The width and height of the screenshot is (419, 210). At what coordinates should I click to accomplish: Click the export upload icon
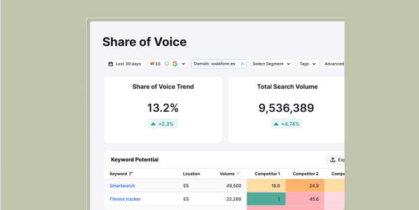point(333,160)
